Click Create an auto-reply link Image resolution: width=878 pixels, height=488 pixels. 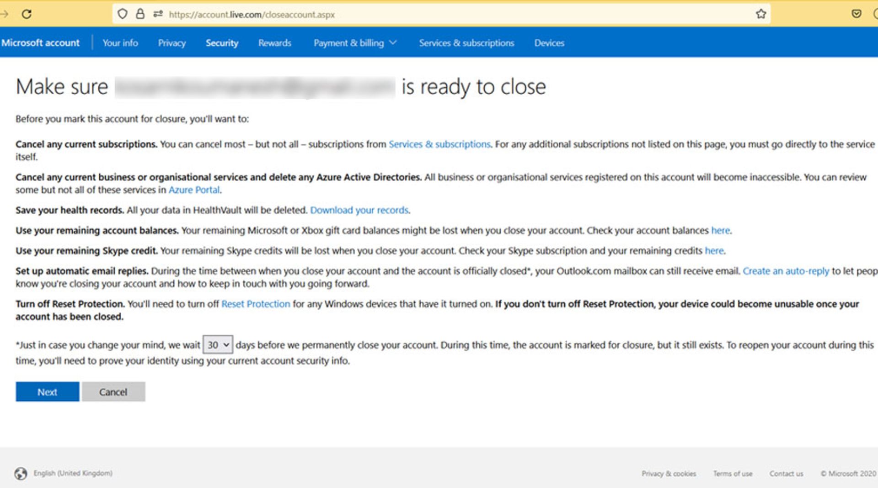(x=785, y=271)
